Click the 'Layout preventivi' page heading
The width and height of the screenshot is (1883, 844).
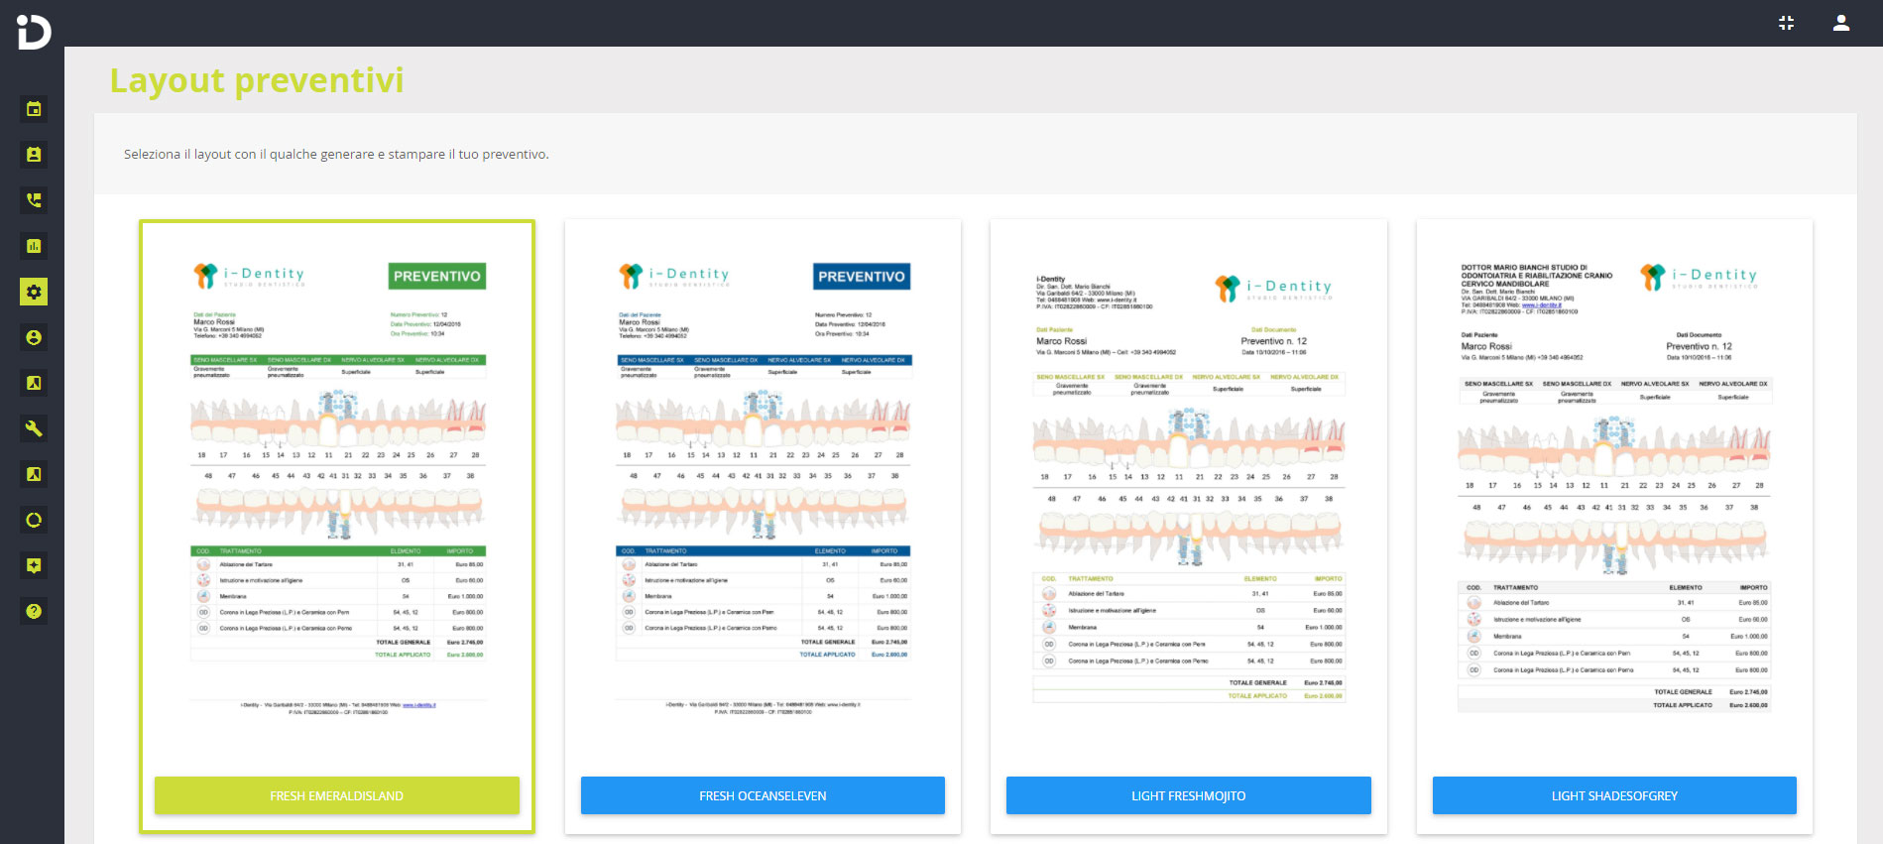tap(257, 80)
